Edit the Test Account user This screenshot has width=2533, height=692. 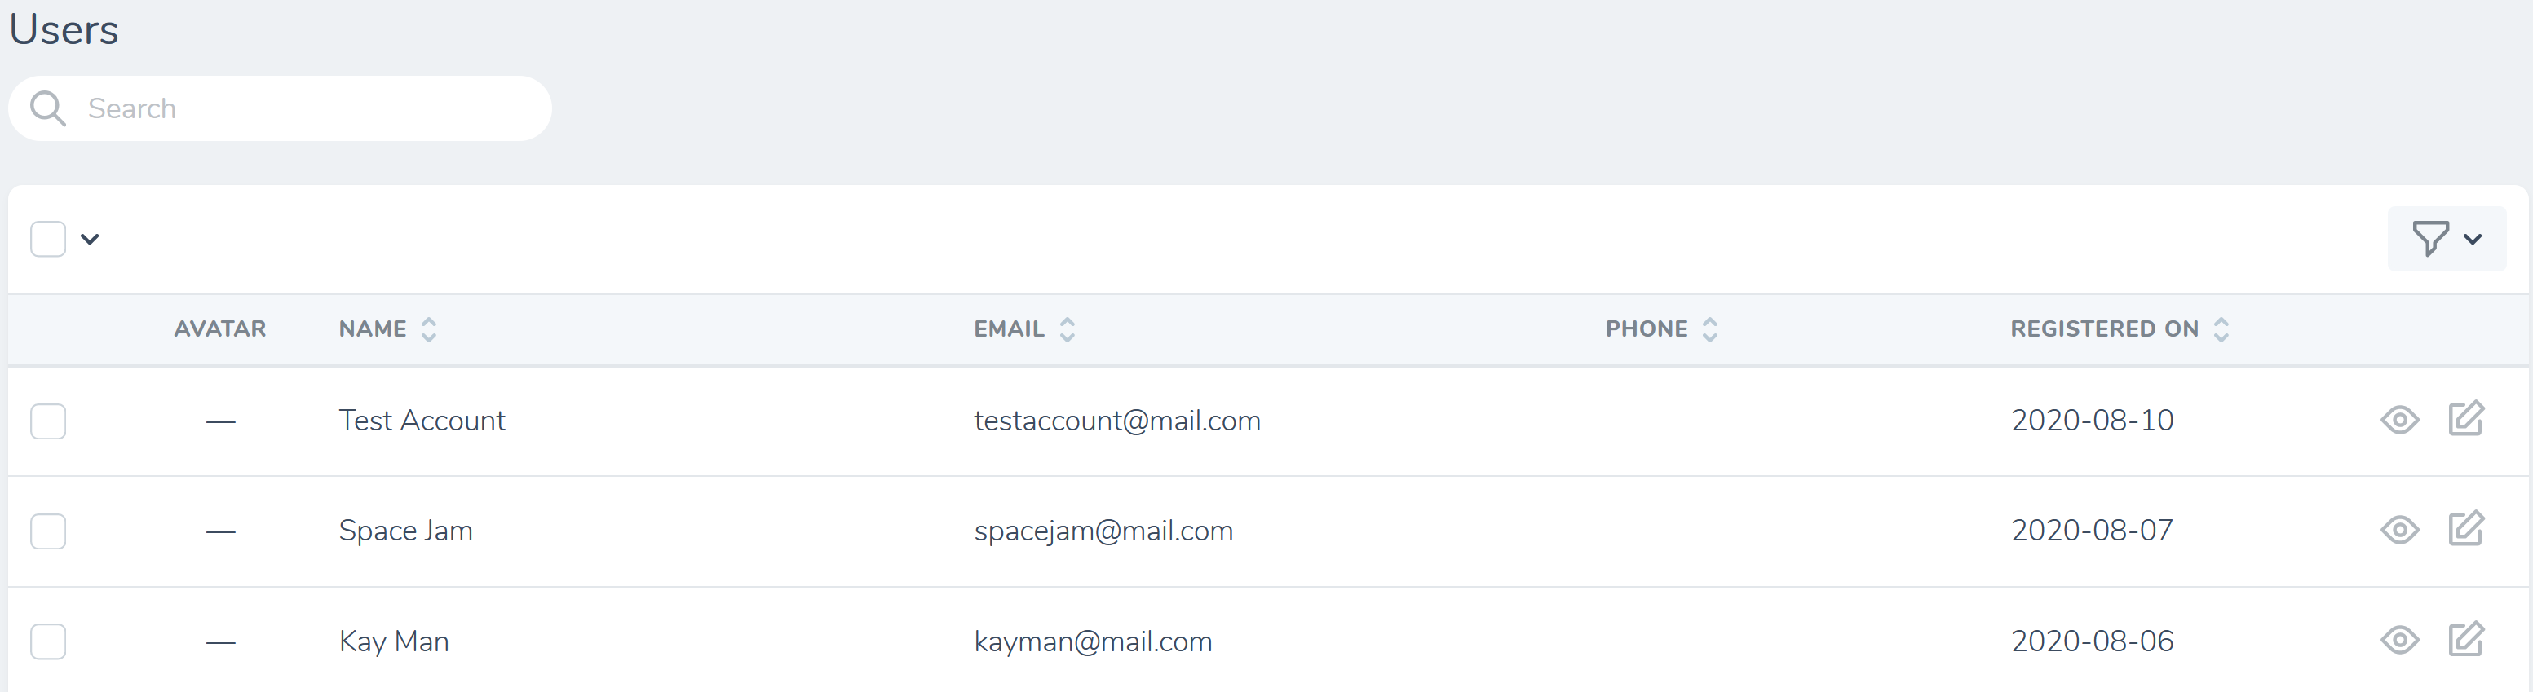click(x=2468, y=420)
